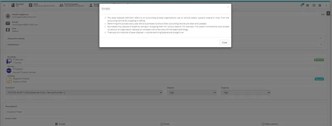This screenshot has height=126, width=332.
Task: Click the 'Request IT Support Services' text
Action: (25, 72)
